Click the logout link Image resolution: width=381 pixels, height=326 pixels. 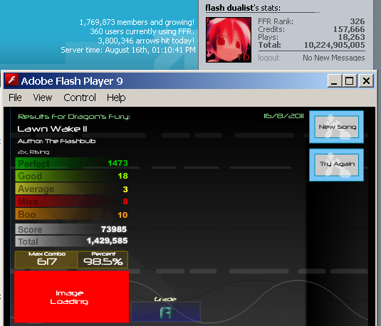point(268,58)
